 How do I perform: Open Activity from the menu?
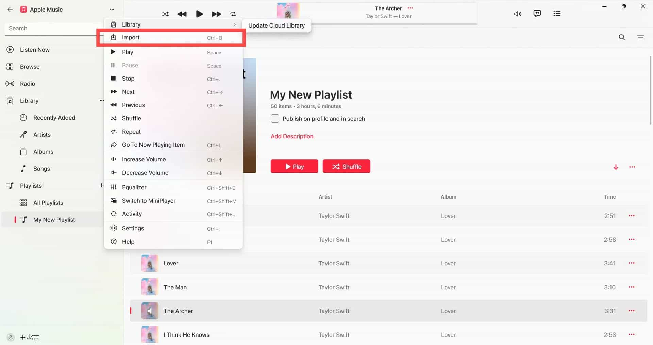[173, 214]
